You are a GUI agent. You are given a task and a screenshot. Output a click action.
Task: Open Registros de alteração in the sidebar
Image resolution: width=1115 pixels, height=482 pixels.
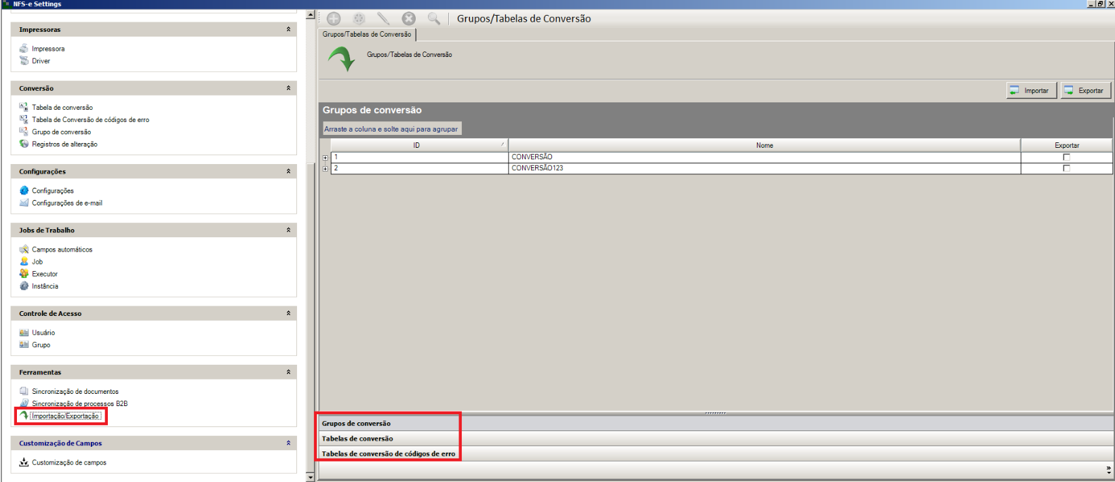pos(64,144)
